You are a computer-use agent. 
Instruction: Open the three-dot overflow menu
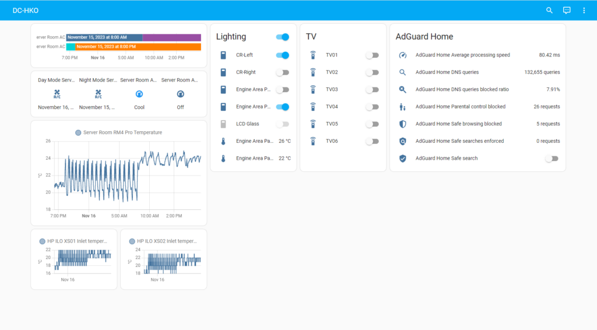coord(584,10)
